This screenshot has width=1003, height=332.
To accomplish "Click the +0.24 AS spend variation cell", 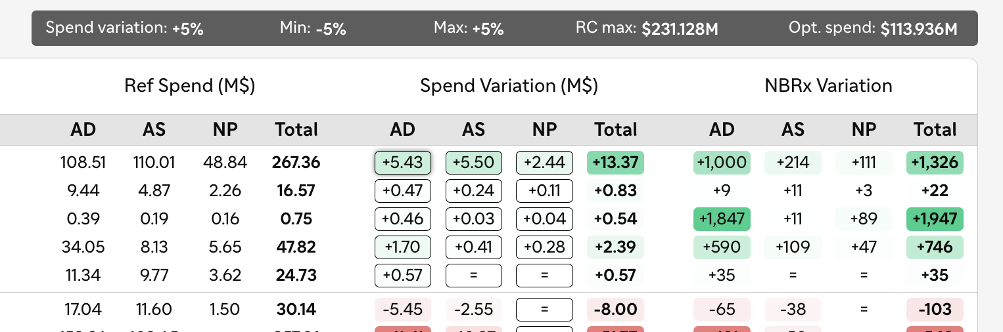I will [x=474, y=191].
